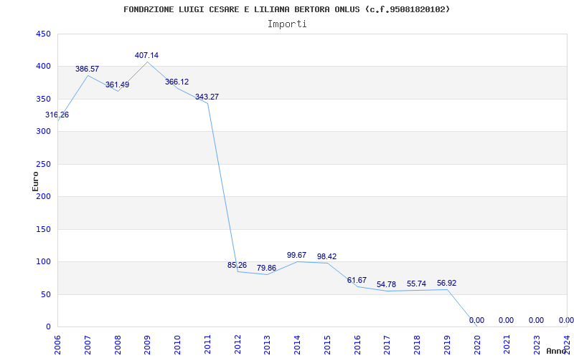Click the peak value label '407.14'
This screenshot has width=574, height=358.
pyautogui.click(x=147, y=56)
